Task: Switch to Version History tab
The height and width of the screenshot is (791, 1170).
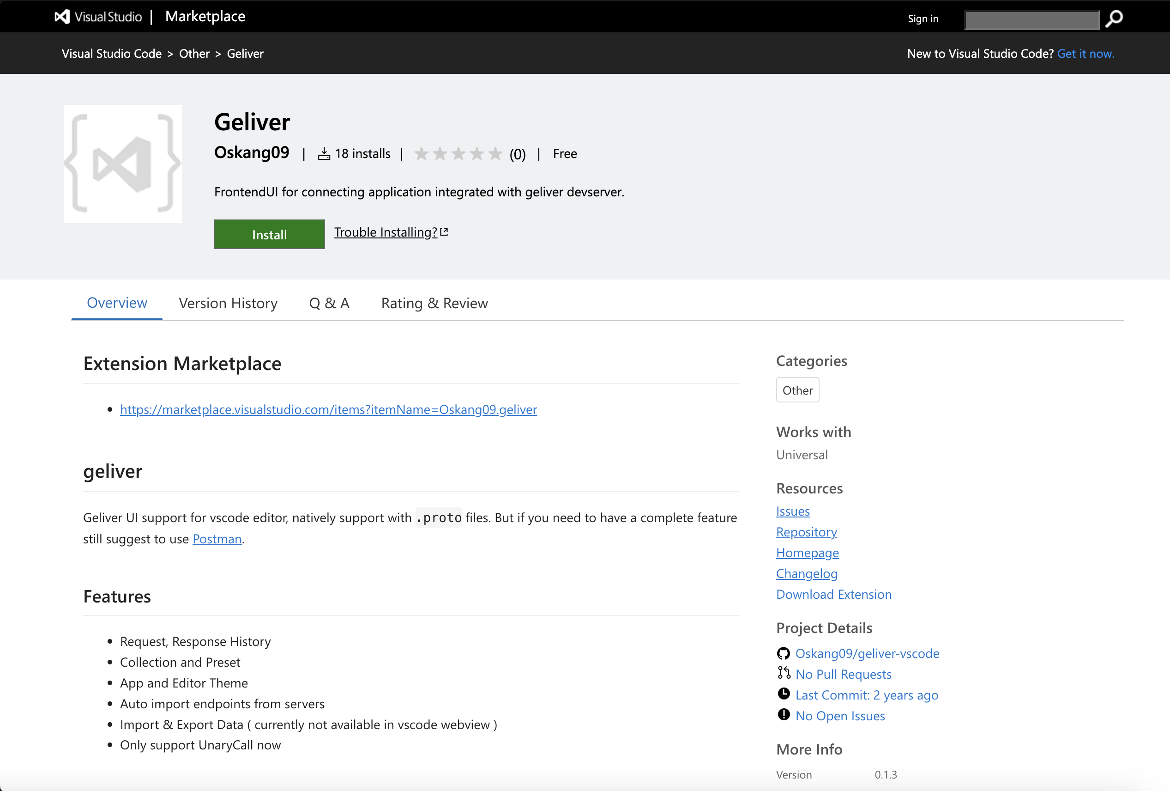Action: 228,303
